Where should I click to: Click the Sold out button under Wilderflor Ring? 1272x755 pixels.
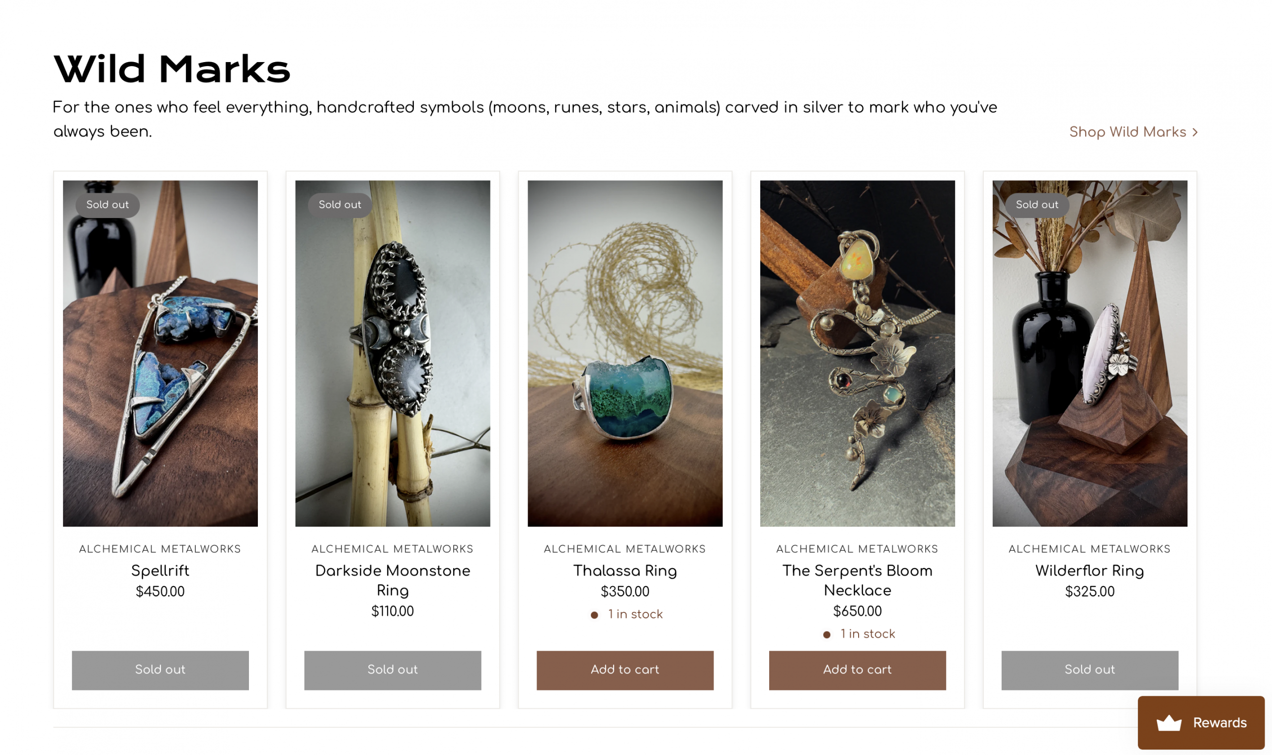pos(1089,670)
